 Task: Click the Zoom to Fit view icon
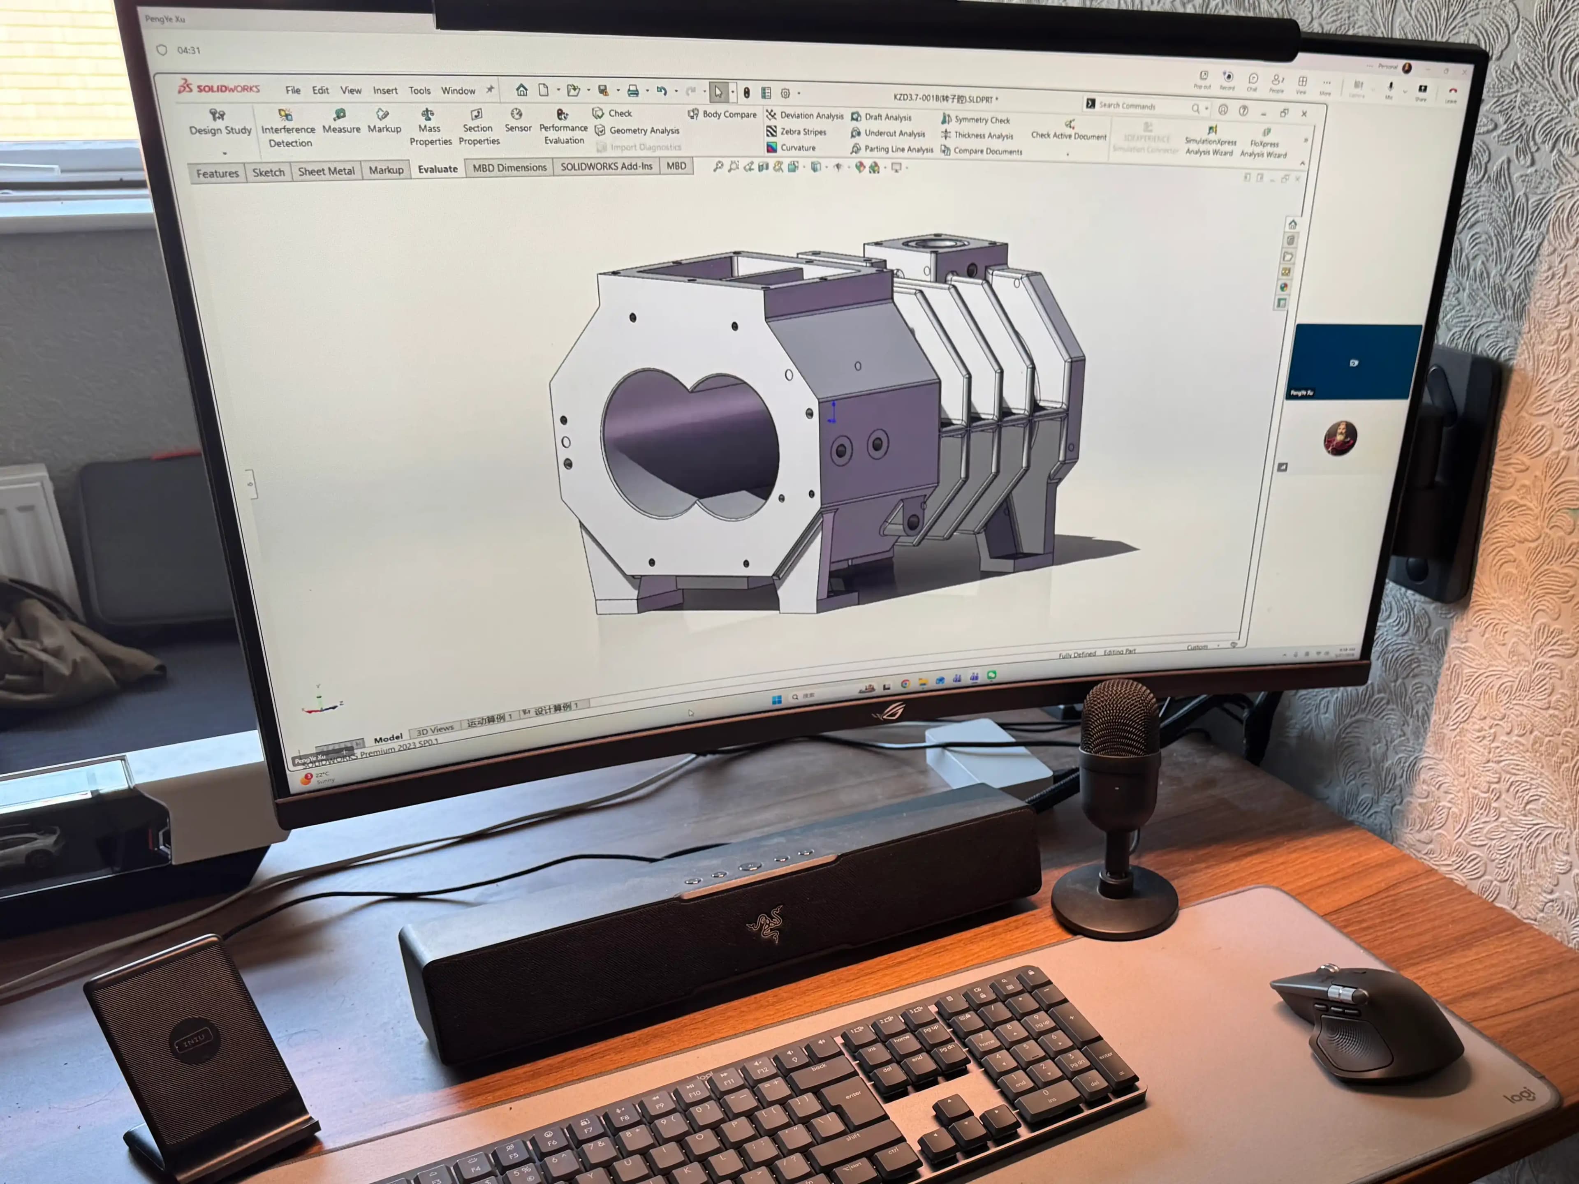(x=718, y=166)
